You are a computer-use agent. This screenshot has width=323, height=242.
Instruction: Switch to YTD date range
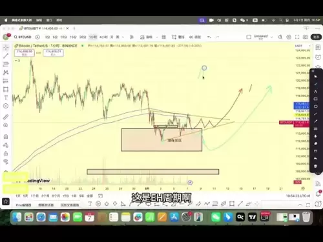click(x=66, y=196)
